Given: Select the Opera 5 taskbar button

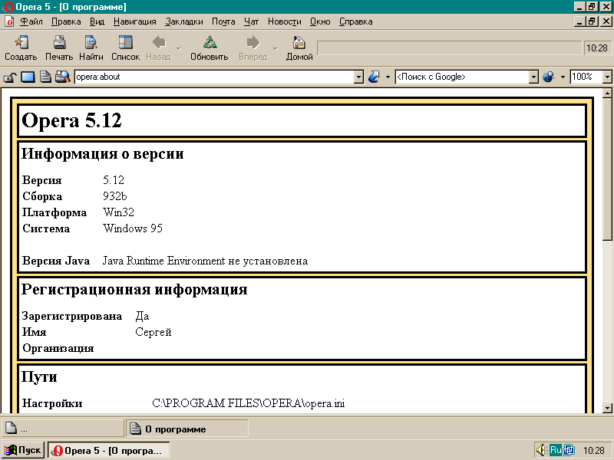Looking at the screenshot, I should (109, 450).
